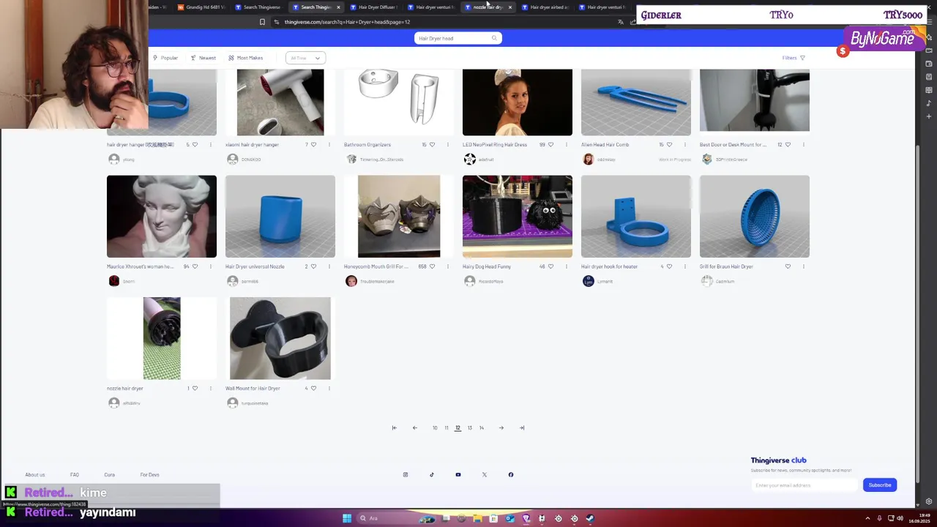Go to last results page

click(522, 428)
